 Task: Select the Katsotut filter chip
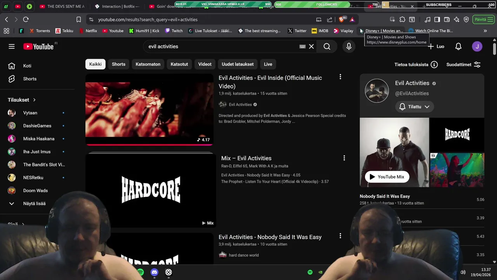tap(179, 64)
